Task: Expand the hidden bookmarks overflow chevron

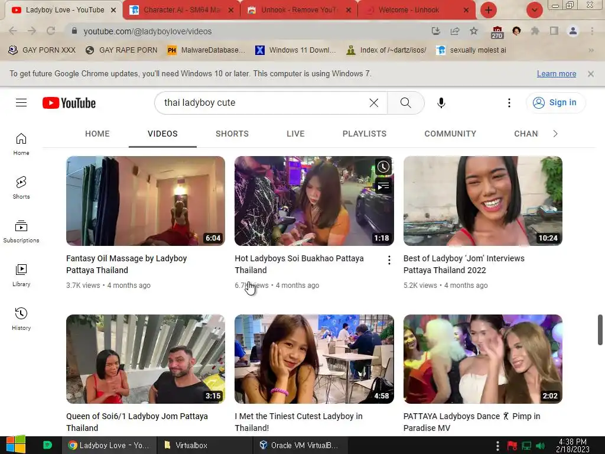Action: coord(591,50)
